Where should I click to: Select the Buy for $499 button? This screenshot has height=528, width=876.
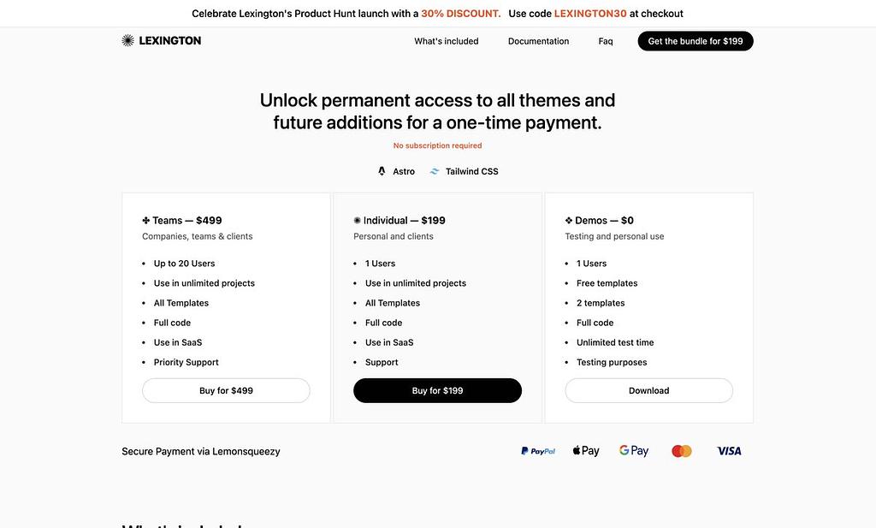226,390
